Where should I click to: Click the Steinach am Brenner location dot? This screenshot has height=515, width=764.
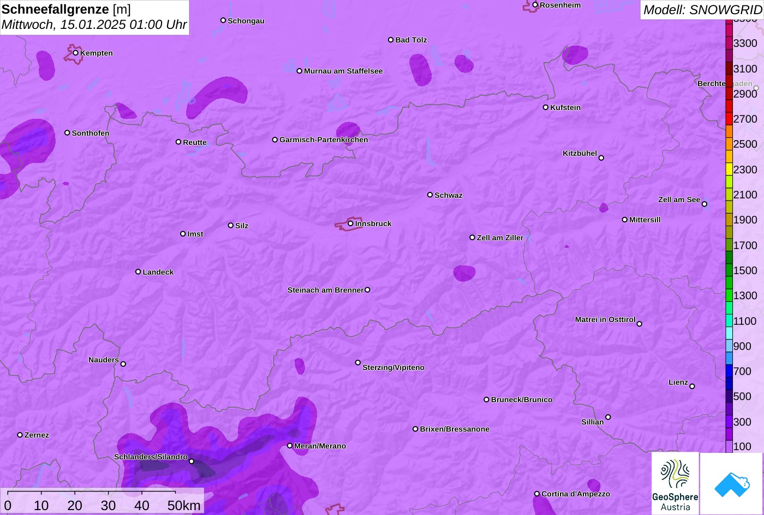click(367, 290)
